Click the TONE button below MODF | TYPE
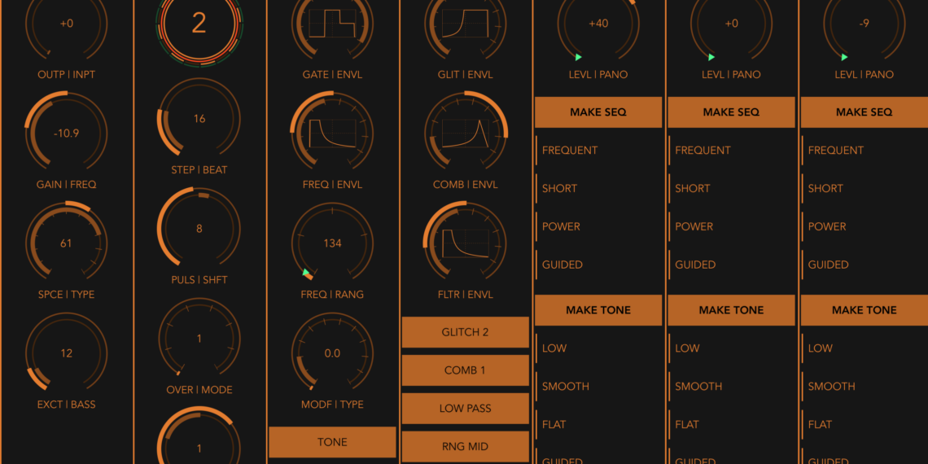This screenshot has width=928, height=464. click(x=332, y=442)
